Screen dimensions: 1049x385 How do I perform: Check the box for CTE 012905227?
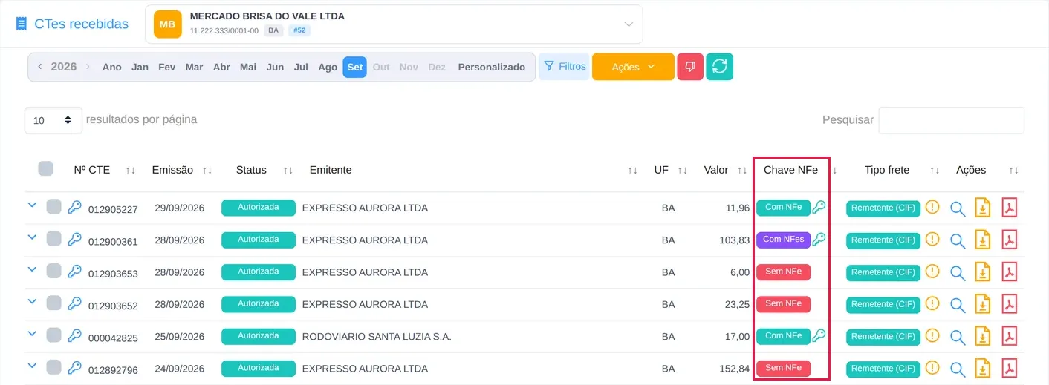tap(53, 206)
